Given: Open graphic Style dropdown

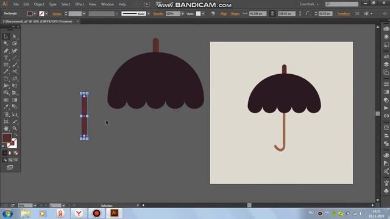Looking at the screenshot, I should pos(203,13).
